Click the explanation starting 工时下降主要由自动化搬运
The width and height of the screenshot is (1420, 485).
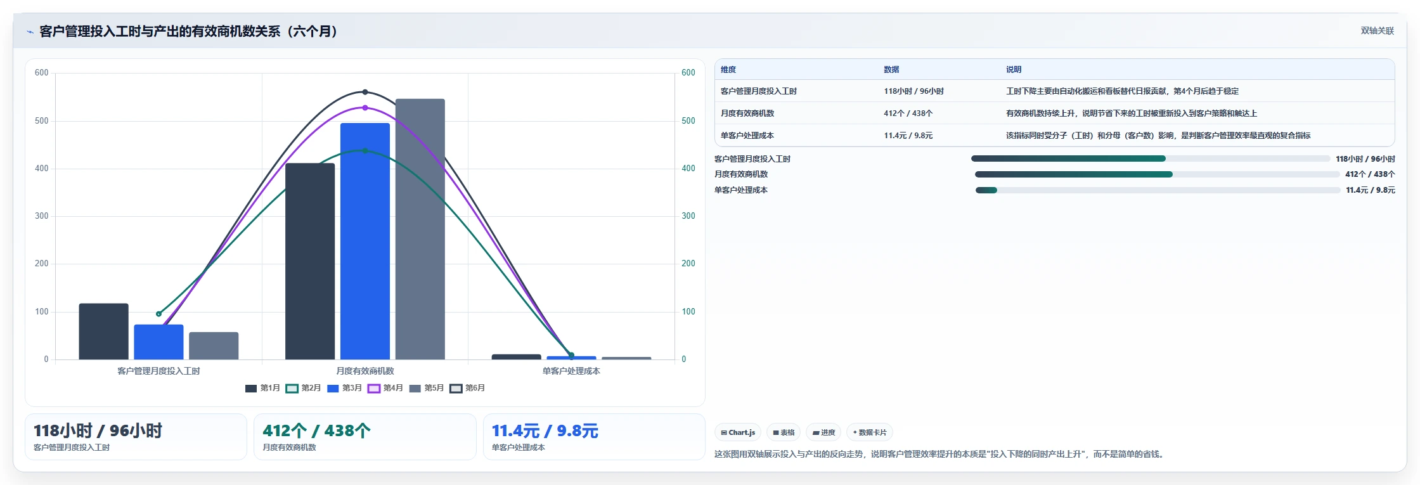coord(1122,91)
